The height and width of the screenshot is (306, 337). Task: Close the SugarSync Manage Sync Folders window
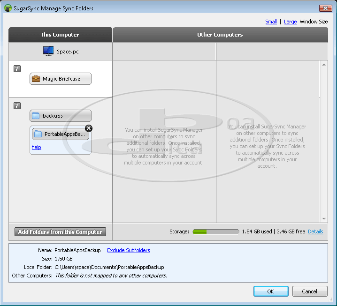click(x=326, y=8)
